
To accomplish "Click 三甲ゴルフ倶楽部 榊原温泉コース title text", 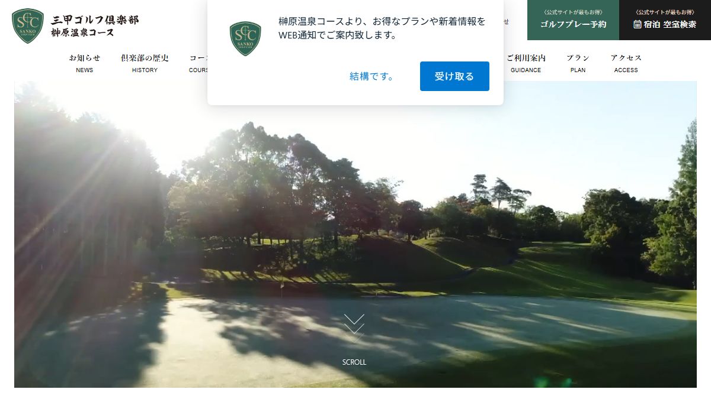I will (x=95, y=26).
